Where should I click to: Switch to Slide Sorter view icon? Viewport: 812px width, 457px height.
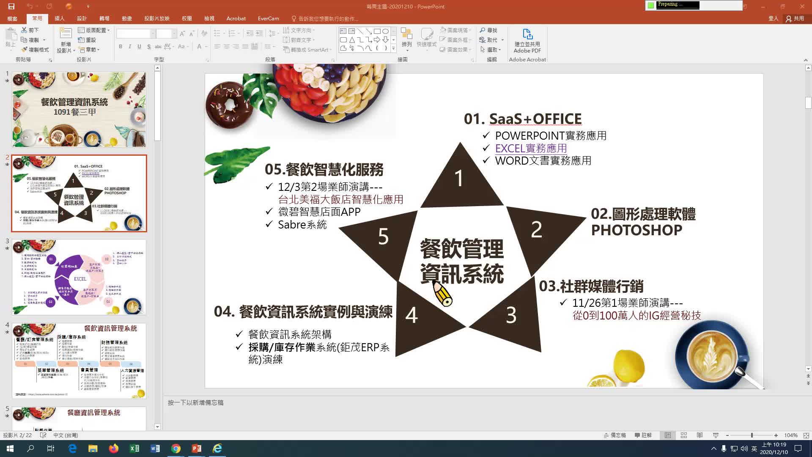(684, 435)
